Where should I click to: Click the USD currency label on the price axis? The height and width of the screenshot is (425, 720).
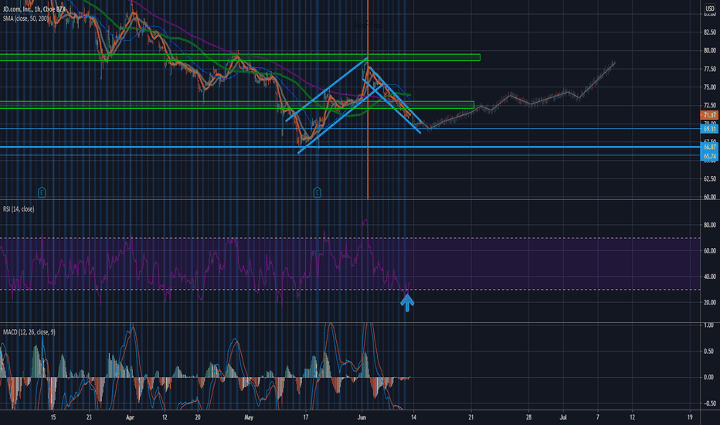click(x=710, y=8)
